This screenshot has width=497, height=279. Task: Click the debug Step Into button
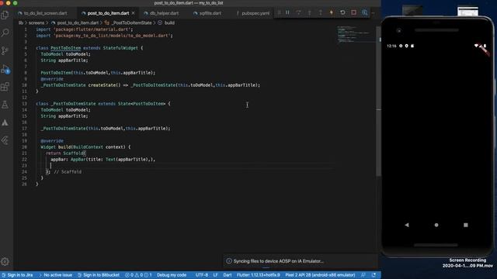coord(309,12)
